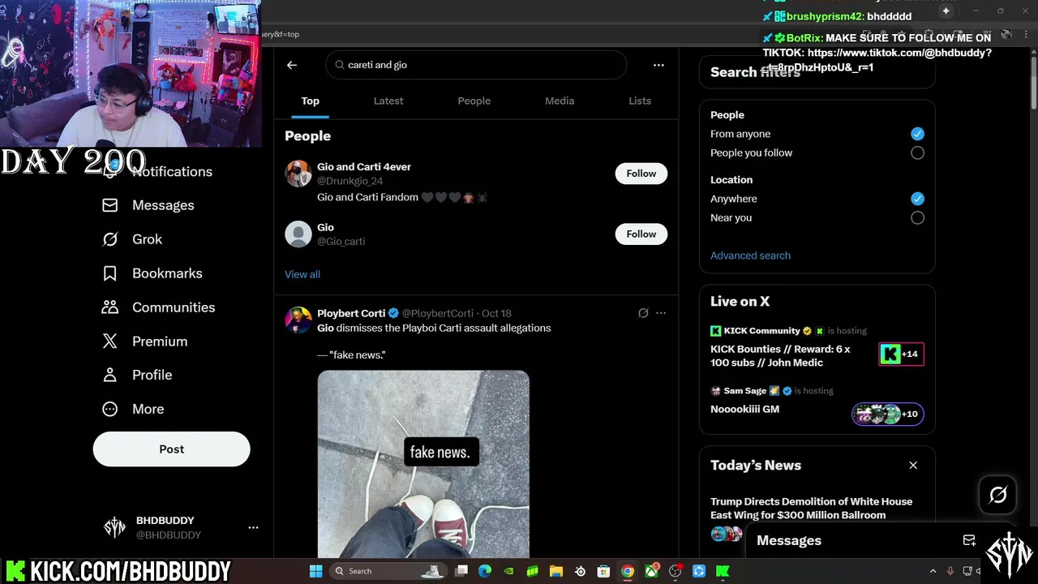
Task: Click the Post button
Action: click(172, 449)
